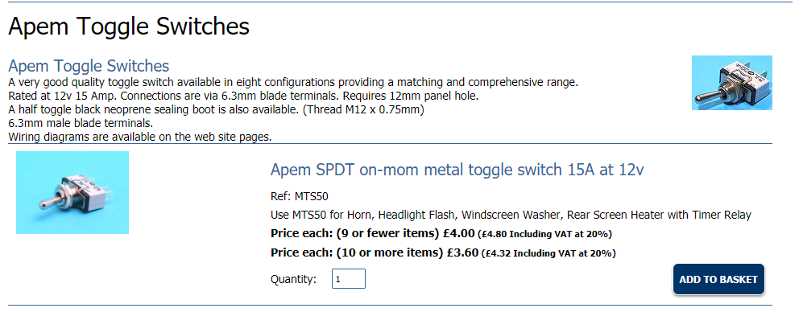The image size is (803, 312).
Task: Click the 'Use MTS50 for Horn' usage line
Action: click(x=511, y=215)
